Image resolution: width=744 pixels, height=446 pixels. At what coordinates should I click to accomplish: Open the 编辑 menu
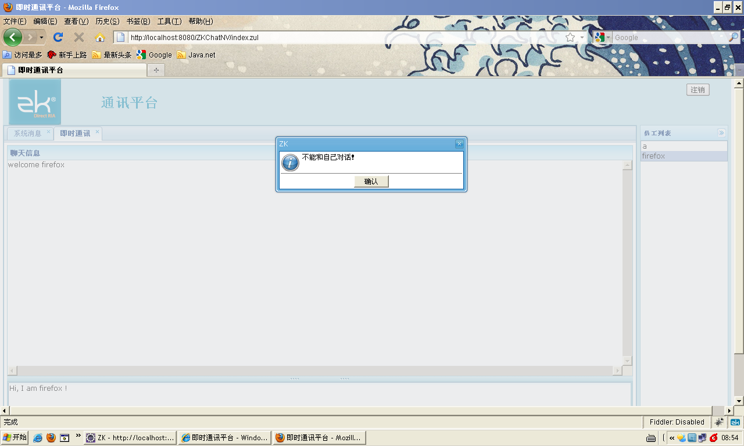45,21
